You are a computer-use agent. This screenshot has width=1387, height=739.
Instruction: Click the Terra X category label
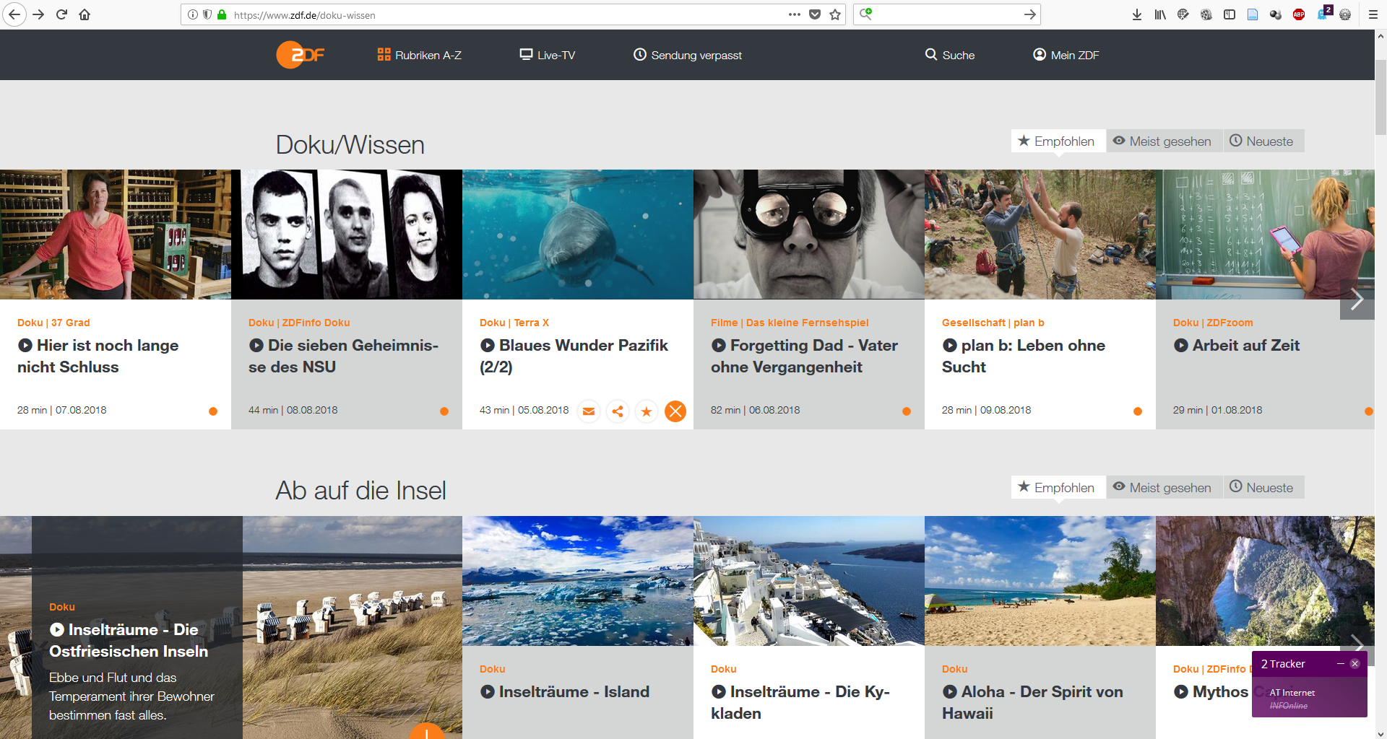click(x=531, y=323)
